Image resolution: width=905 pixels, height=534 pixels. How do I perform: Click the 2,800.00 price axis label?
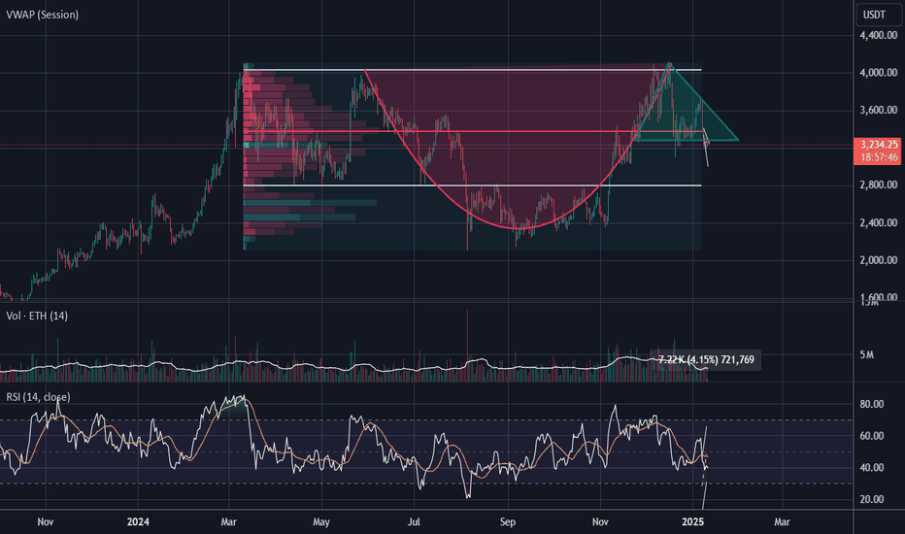tap(879, 184)
